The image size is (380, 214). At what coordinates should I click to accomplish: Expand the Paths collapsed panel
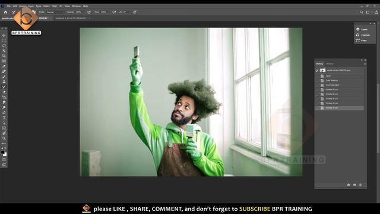(361, 40)
